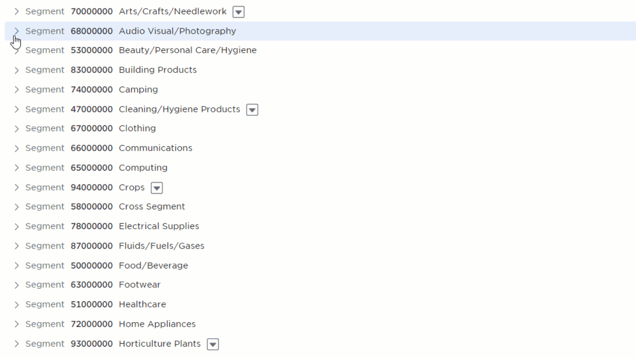The image size is (636, 358).
Task: Click the Building Products label
Action: click(x=158, y=70)
